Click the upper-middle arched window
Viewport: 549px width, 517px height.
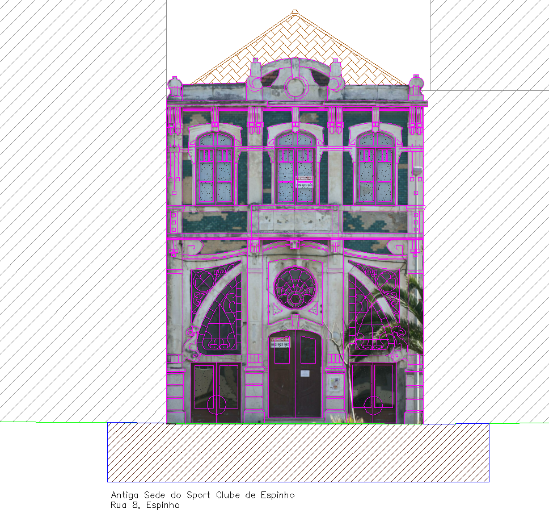[295, 168]
